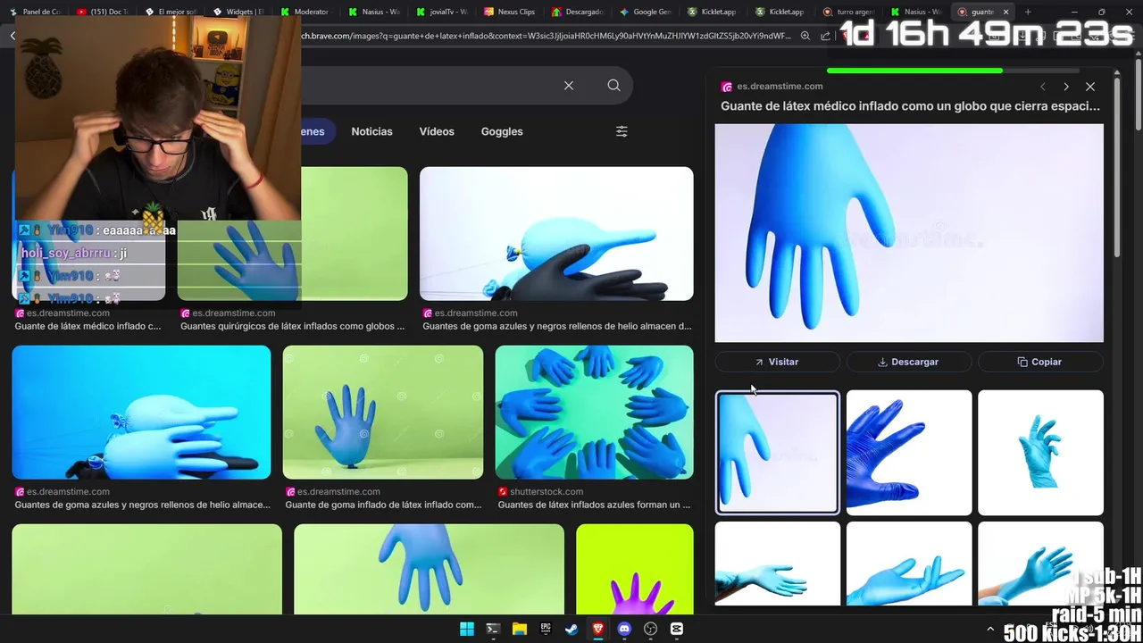This screenshot has height=643, width=1143.
Task: Click the zoom magnifier icon in address bar
Action: coord(805,36)
